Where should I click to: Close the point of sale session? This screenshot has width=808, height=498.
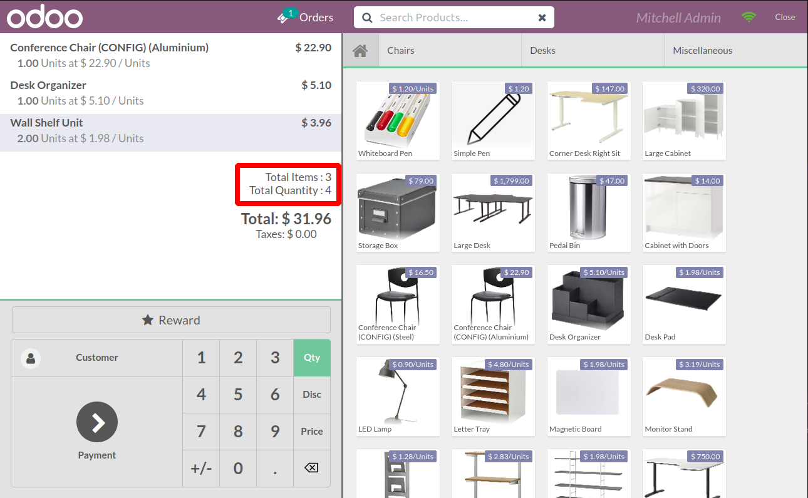click(x=785, y=17)
